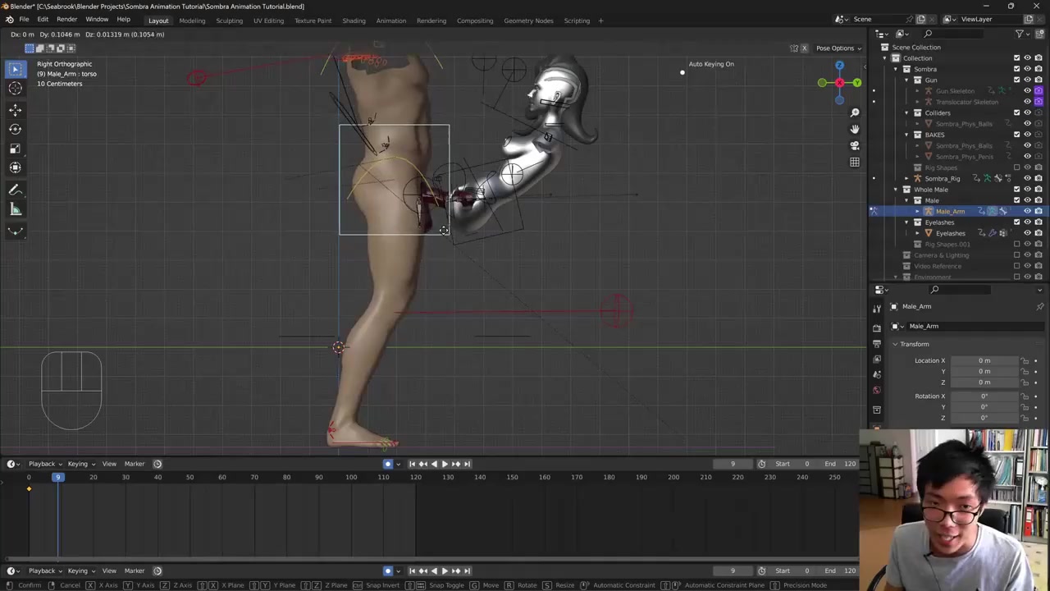Click the viewport zoom magnifier icon
1050x591 pixels.
tap(854, 112)
